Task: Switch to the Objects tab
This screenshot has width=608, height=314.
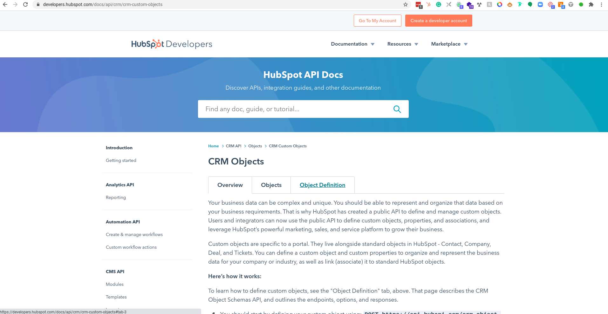Action: (x=271, y=185)
